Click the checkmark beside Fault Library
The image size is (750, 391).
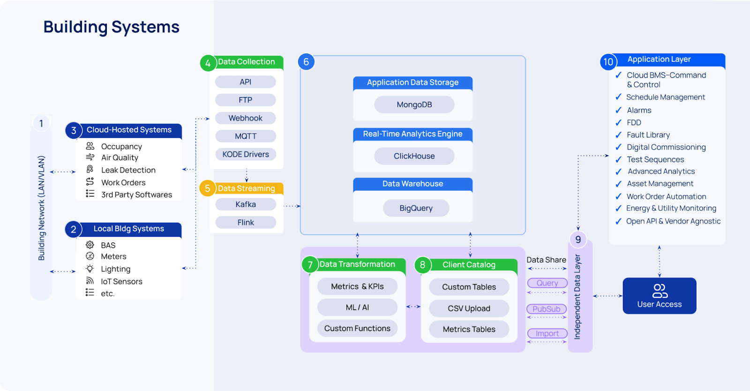click(x=619, y=135)
